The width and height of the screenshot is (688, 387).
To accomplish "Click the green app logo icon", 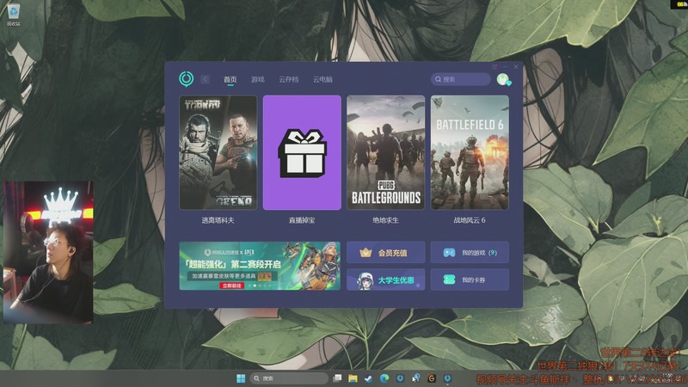I will (x=186, y=79).
